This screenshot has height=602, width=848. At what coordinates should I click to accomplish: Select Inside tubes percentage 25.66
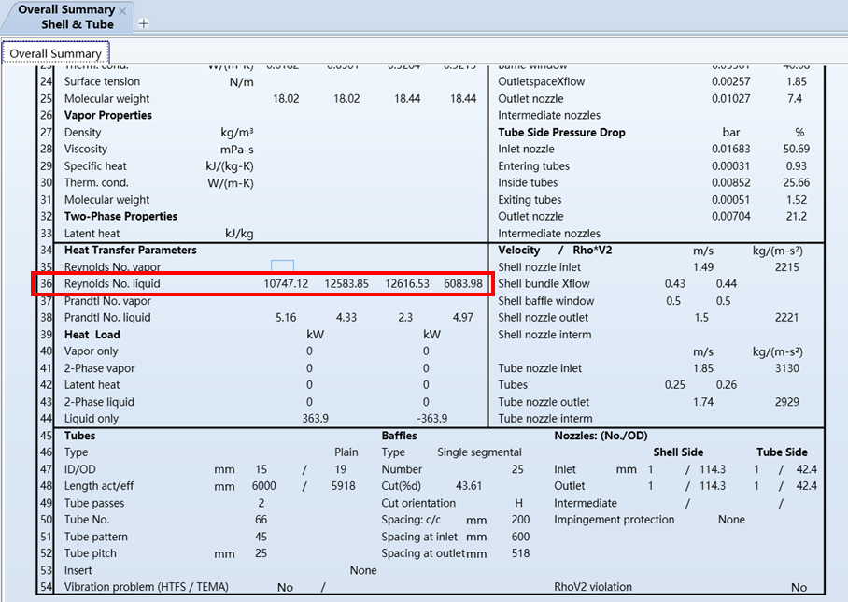pos(796,183)
